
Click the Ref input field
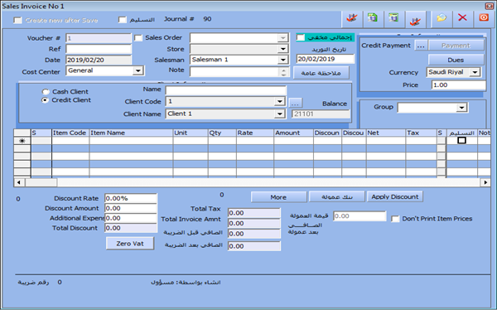click(99, 49)
